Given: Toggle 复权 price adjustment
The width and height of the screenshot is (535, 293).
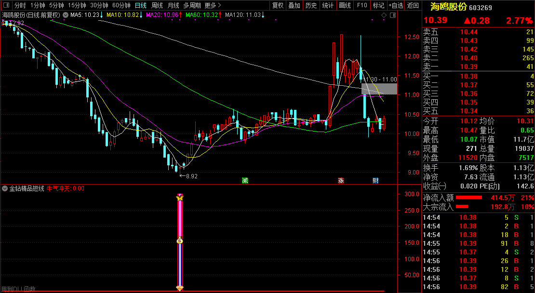Looking at the screenshot, I should click(278, 5).
